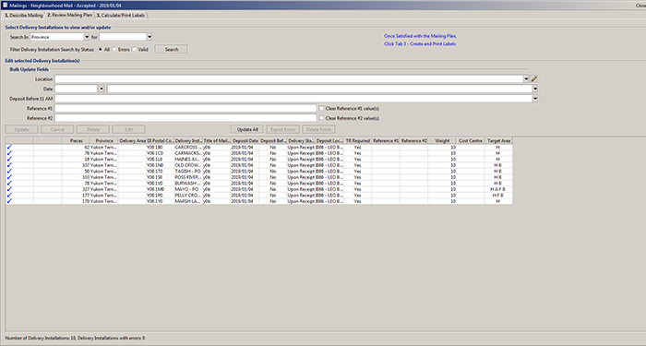Select the Valid status filter radio
The width and height of the screenshot is (646, 346).
click(x=134, y=50)
